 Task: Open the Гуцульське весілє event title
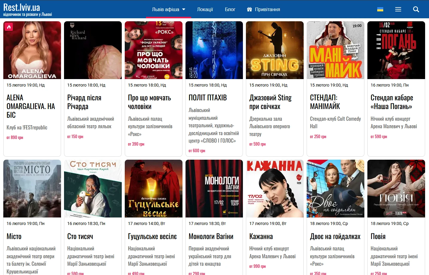(152, 236)
